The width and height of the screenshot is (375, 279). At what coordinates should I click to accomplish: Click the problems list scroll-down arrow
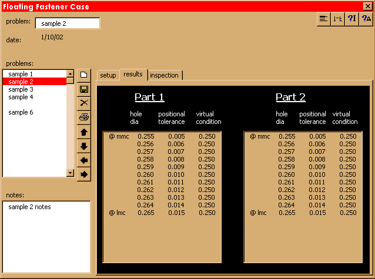point(71,173)
